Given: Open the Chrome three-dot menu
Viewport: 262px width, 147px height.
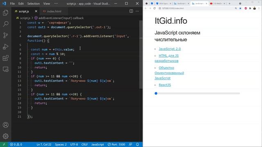Looking at the screenshot, I should [x=259, y=8].
